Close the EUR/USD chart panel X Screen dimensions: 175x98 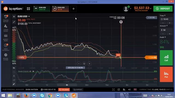(14, 17)
